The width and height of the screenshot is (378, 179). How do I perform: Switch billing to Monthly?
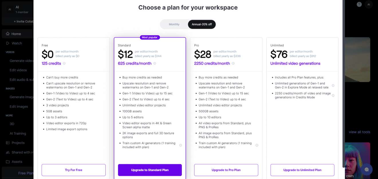(174, 24)
